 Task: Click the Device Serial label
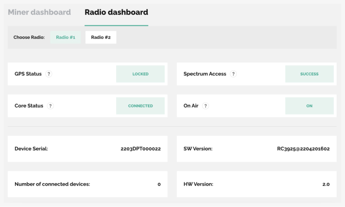coord(31,149)
